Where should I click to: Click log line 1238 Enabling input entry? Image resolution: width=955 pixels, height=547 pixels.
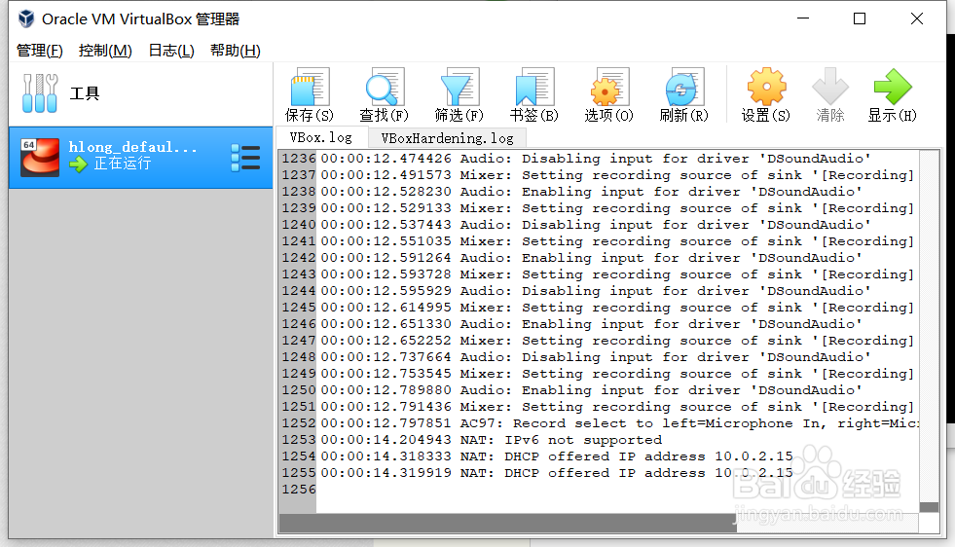pos(591,192)
